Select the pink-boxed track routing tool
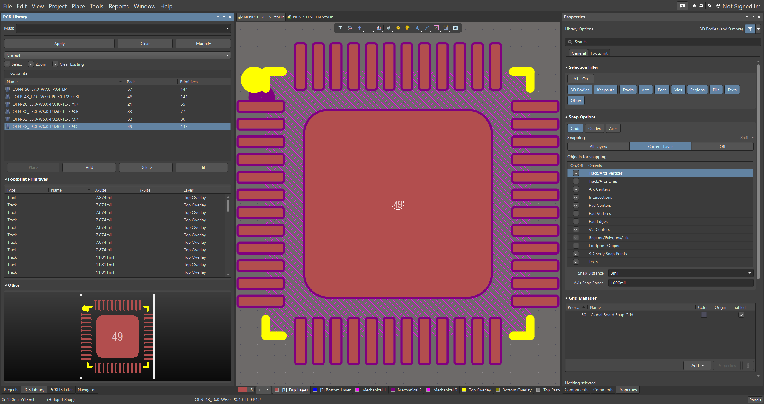Screen dimensions: 764x404 436,28
